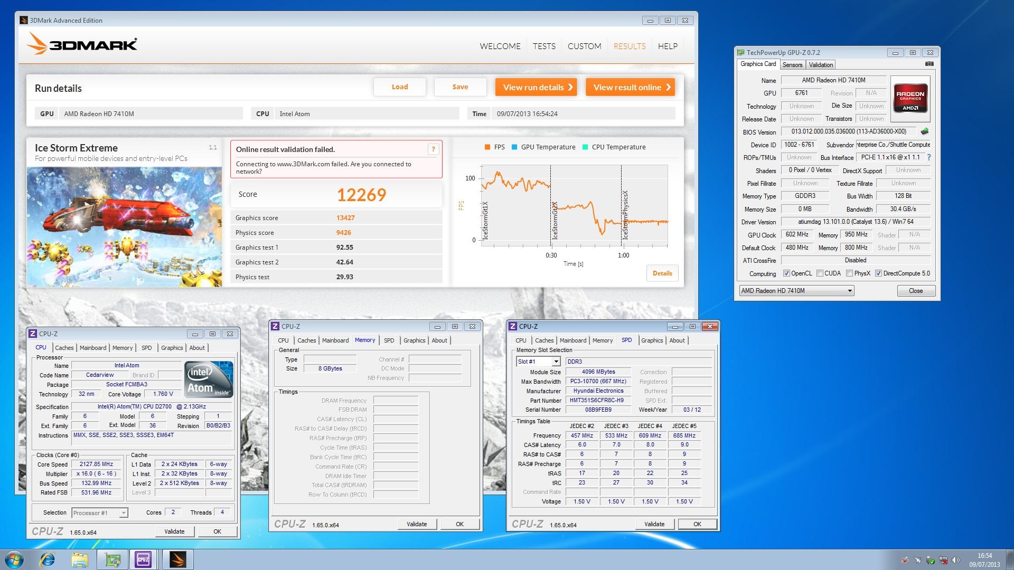This screenshot has height=570, width=1014.
Task: Click View run details button
Action: (x=536, y=87)
